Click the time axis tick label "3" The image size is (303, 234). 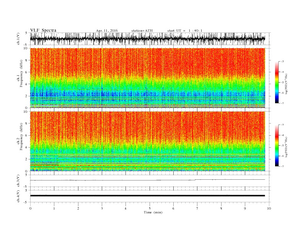pos(102,208)
